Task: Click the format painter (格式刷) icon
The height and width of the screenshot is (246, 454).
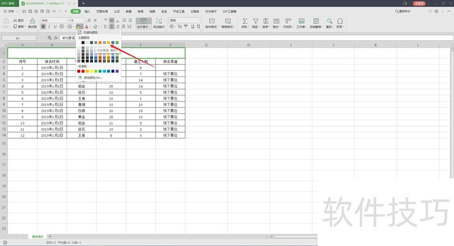Action: point(32,21)
